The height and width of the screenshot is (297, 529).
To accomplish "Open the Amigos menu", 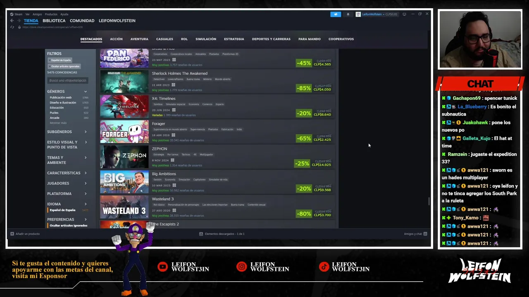I will click(37, 14).
